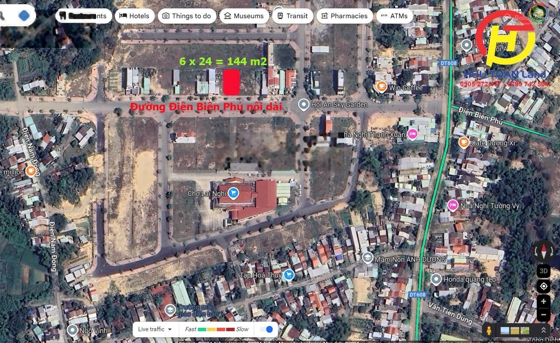Show Museums on the map
Image resolution: width=560 pixels, height=343 pixels.
coord(244,16)
